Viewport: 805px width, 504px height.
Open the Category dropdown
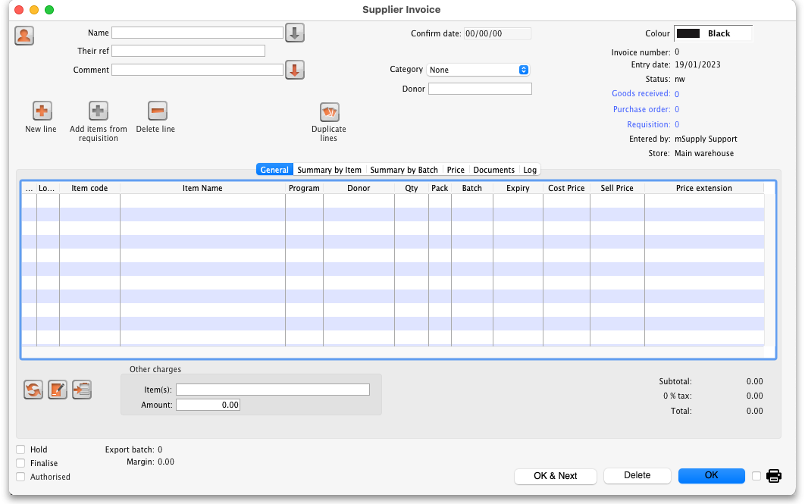(478, 70)
